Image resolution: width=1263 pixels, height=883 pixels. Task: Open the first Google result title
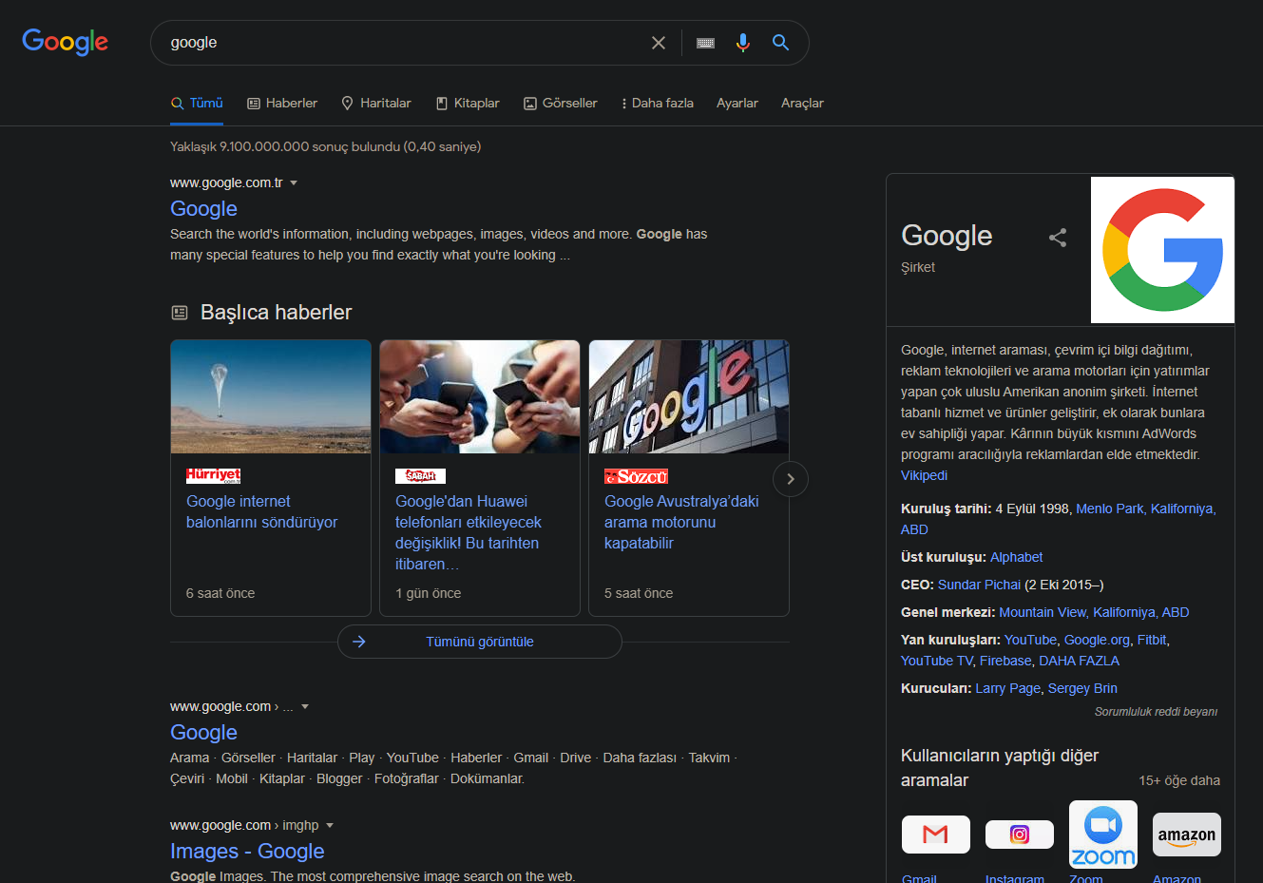(203, 208)
